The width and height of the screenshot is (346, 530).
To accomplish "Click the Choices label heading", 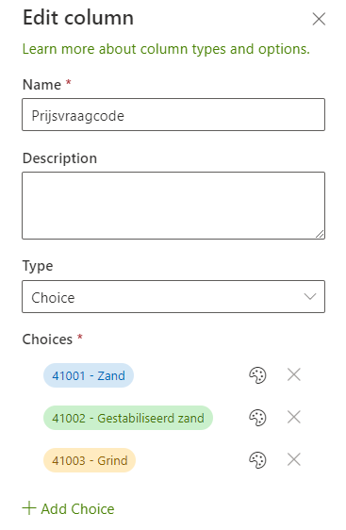I will [x=47, y=340].
